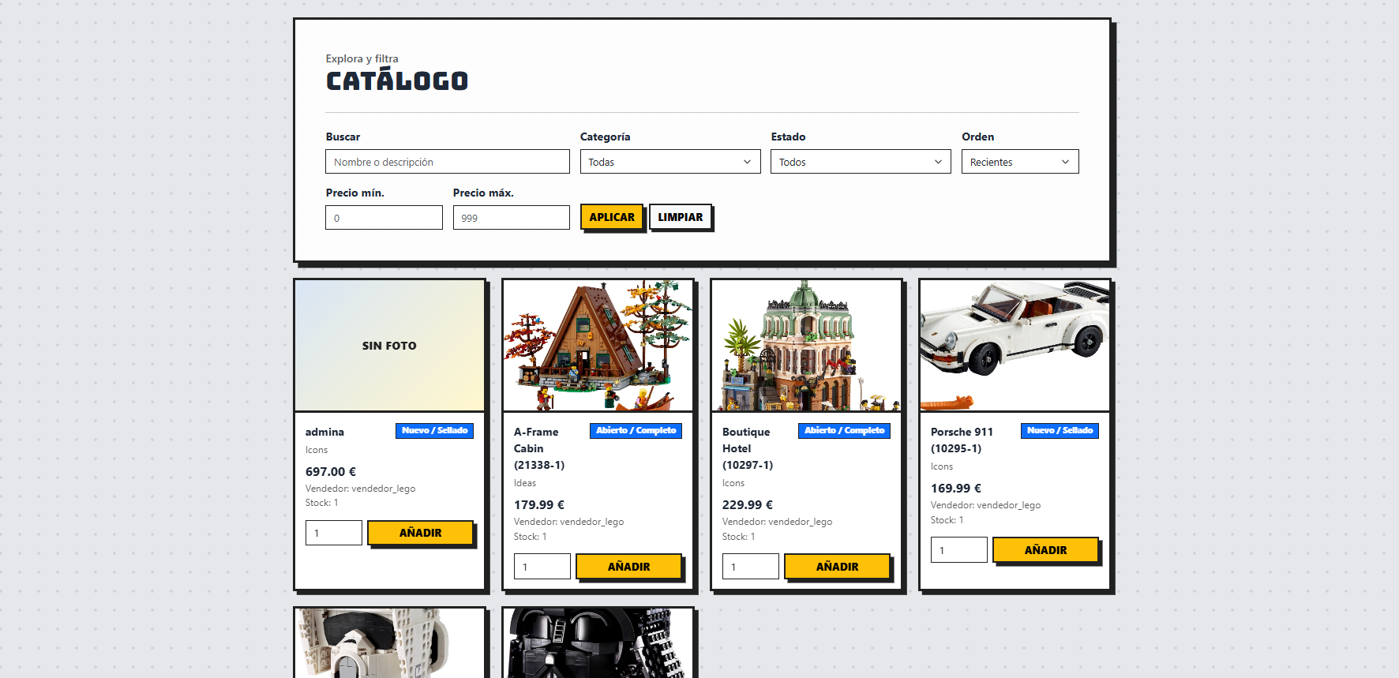Viewport: 1399px width, 678px height.
Task: Open the A-Frame Cabin product image
Action: 598,346
